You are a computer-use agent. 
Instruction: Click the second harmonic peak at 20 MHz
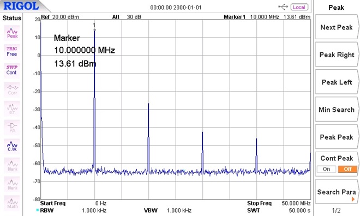click(x=148, y=104)
